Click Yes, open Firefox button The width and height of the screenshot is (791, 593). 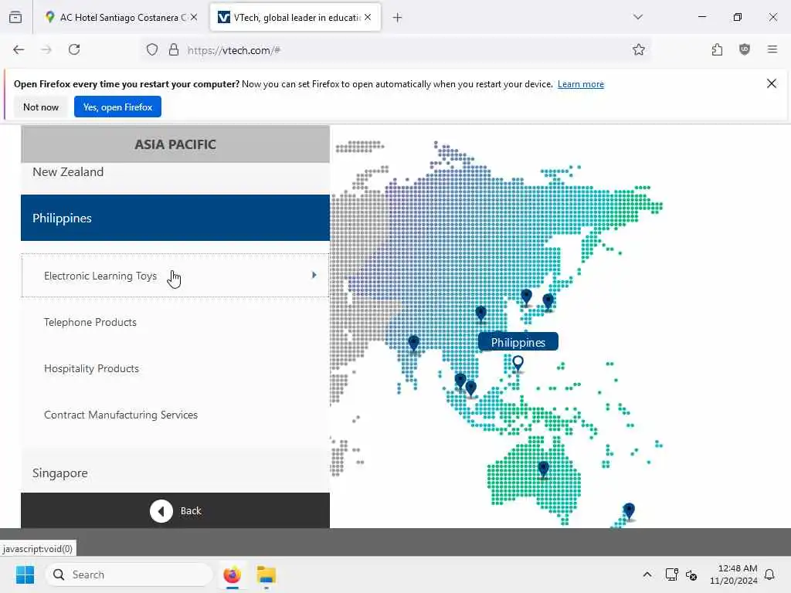pyautogui.click(x=117, y=107)
